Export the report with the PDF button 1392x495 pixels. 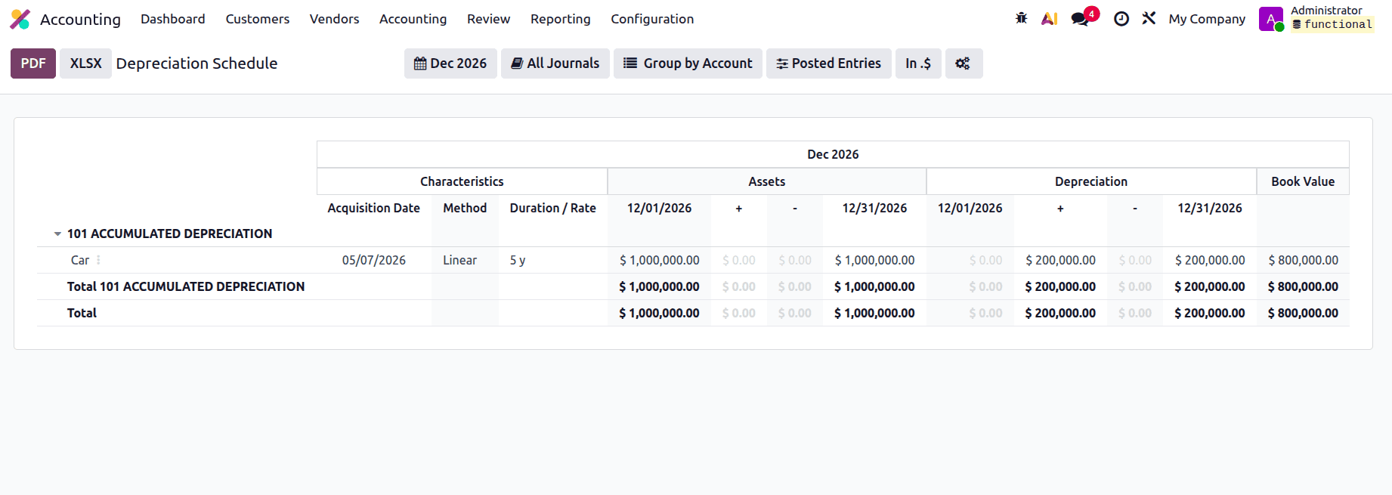click(x=33, y=63)
